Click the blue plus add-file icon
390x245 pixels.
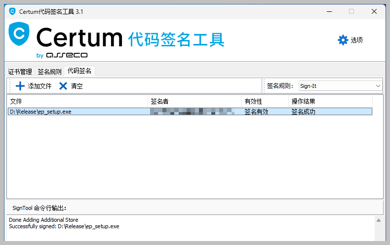pos(20,86)
